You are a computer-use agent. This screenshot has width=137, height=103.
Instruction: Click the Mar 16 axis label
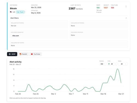(103, 94)
